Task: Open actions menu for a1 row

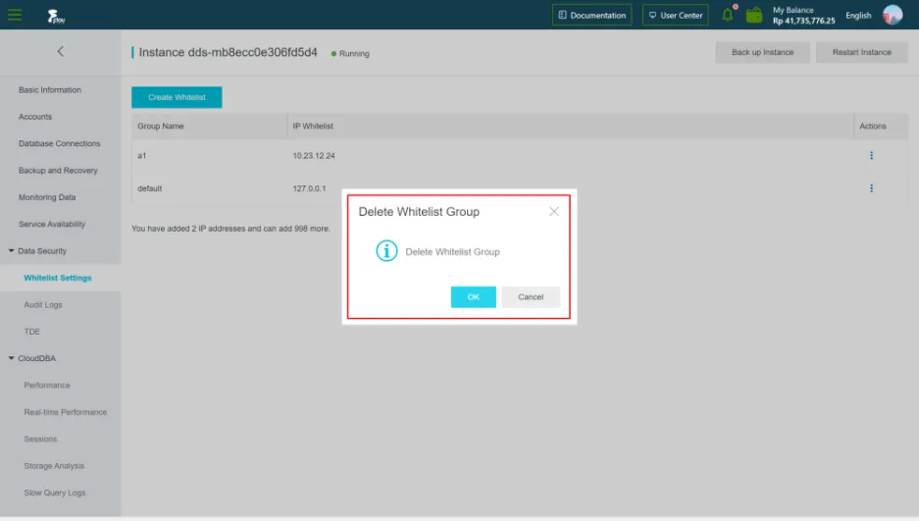Action: [x=872, y=155]
